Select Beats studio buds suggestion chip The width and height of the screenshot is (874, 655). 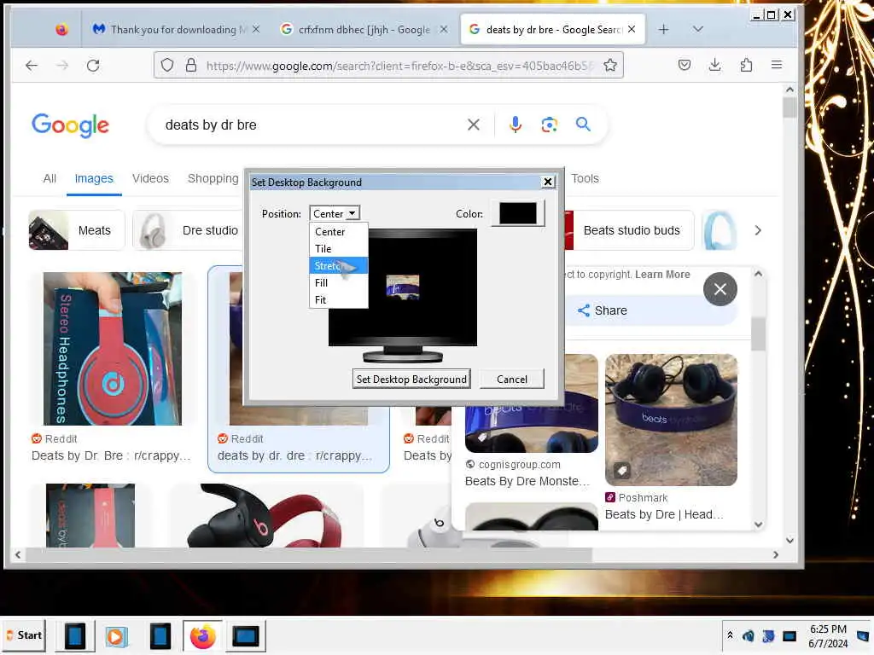coord(629,230)
